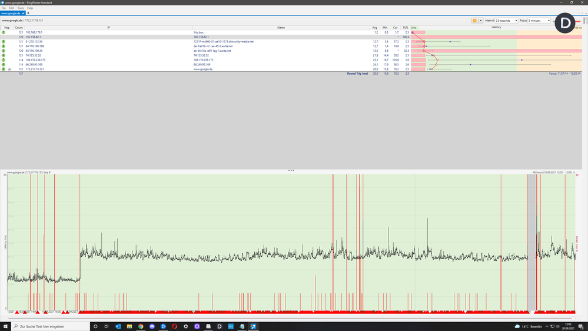
Task: Select IP 162.158.82.1 in the hop list
Action: (34, 37)
